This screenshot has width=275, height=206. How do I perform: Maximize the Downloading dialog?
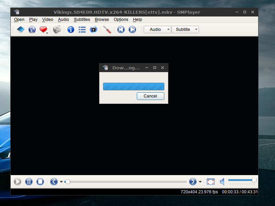point(155,68)
